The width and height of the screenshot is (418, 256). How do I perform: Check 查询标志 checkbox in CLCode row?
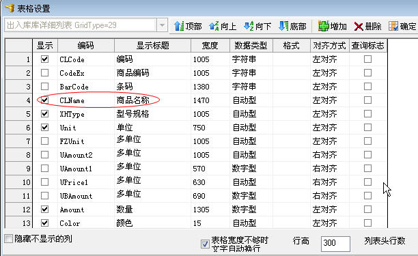pyautogui.click(x=367, y=59)
